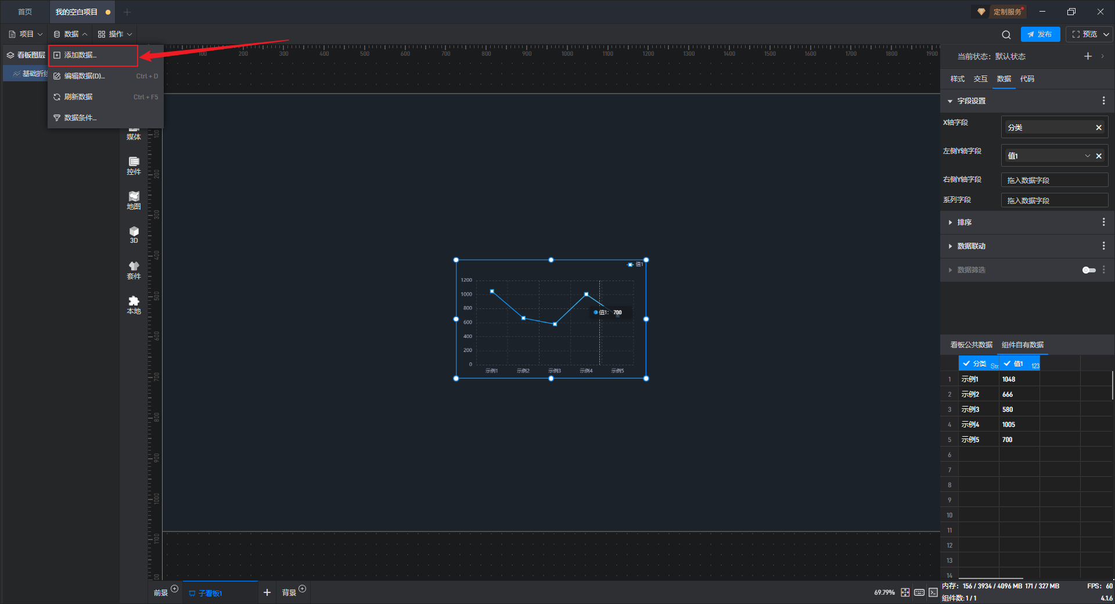This screenshot has width=1115, height=604.
Task: Open 值1 aggregation dropdown in 左侧Y轴字段
Action: pyautogui.click(x=1087, y=156)
